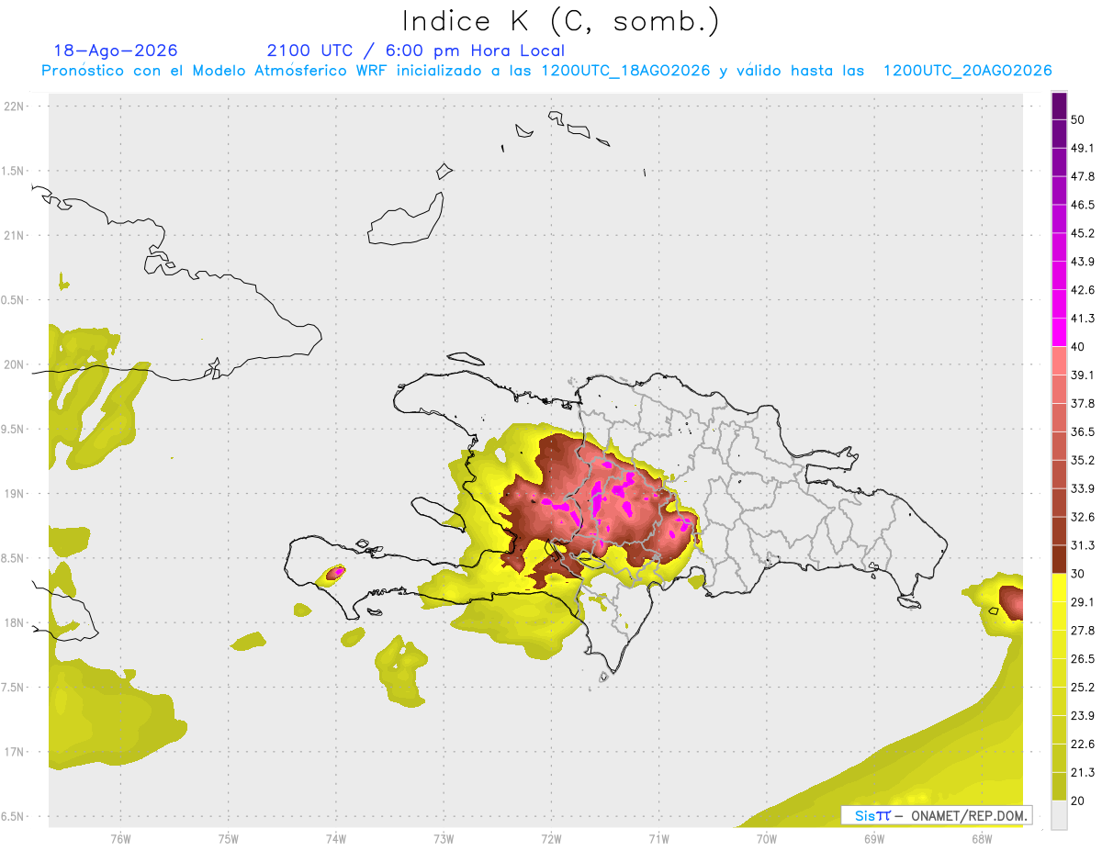Click the latitude label "18N"

[x=15, y=622]
